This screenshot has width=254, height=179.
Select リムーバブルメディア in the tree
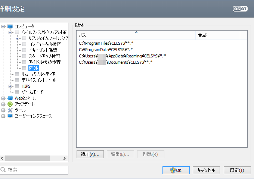pyautogui.click(x=38, y=74)
